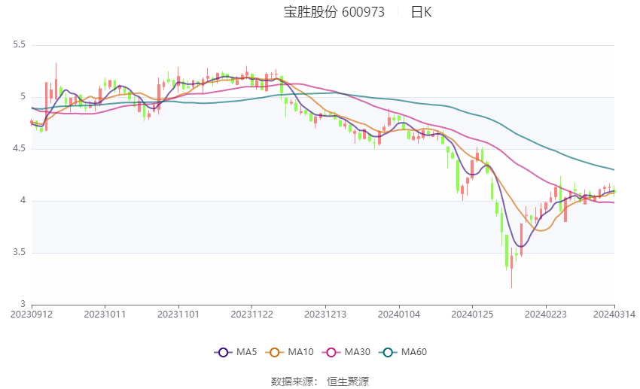Select the 20231213 date axis label
Image resolution: width=640 pixels, height=389 pixels.
tap(324, 314)
